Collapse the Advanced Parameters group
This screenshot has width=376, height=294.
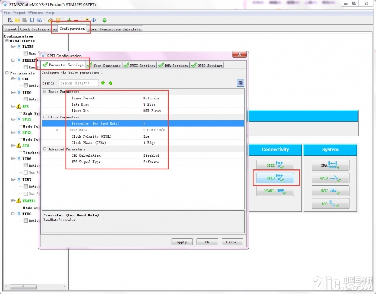click(45, 149)
